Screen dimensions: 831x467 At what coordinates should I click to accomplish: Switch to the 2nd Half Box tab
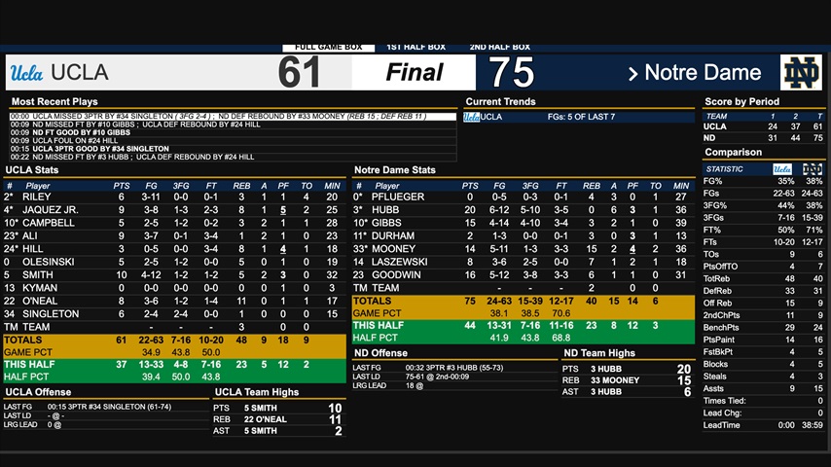point(499,47)
